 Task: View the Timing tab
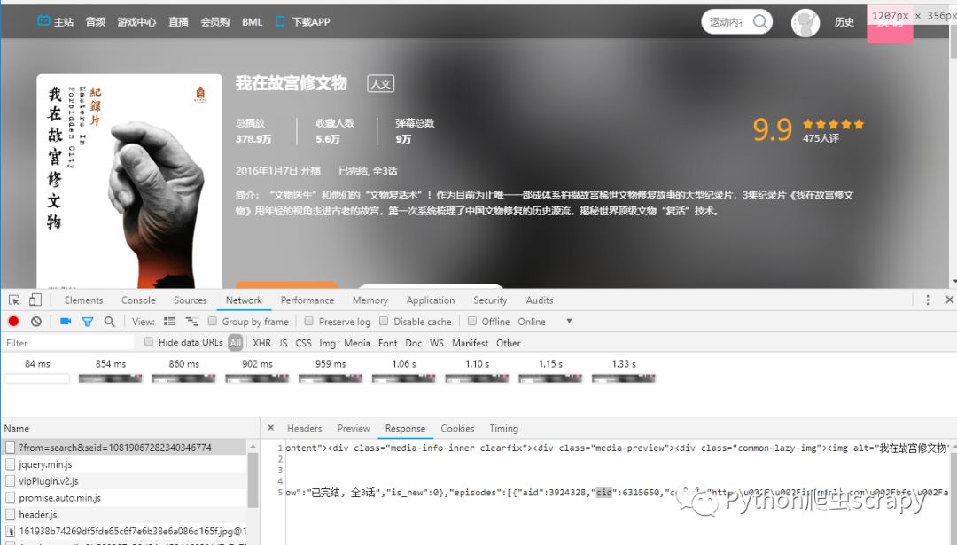(503, 428)
